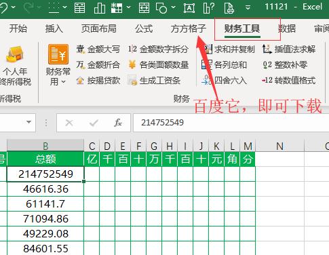Image resolution: width=329 pixels, height=255 pixels.
Task: Click 插值法求解 tool
Action: coord(289,49)
